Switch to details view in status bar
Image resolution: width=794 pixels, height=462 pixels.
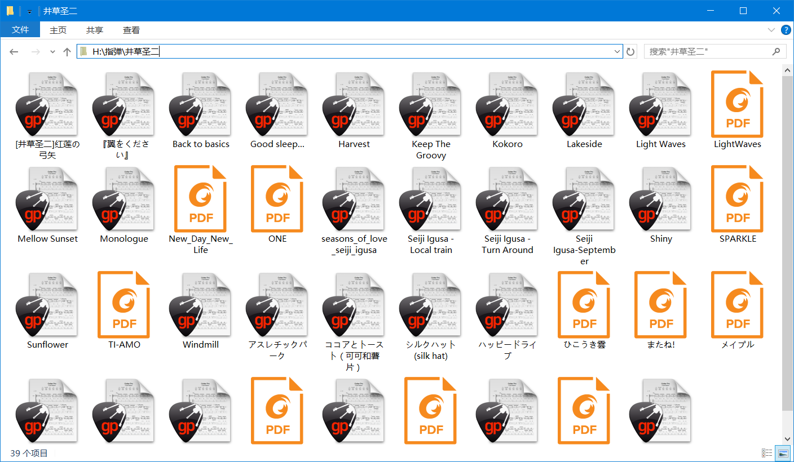[767, 453]
